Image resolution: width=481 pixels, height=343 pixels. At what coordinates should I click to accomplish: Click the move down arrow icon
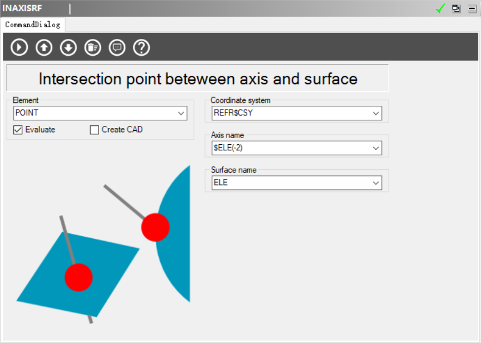click(68, 47)
